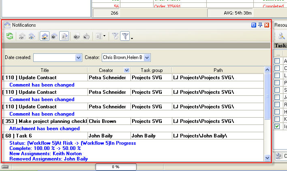Open the Creator filter dropdown
Image resolution: width=287 pixels, height=171 pixels.
[147, 58]
